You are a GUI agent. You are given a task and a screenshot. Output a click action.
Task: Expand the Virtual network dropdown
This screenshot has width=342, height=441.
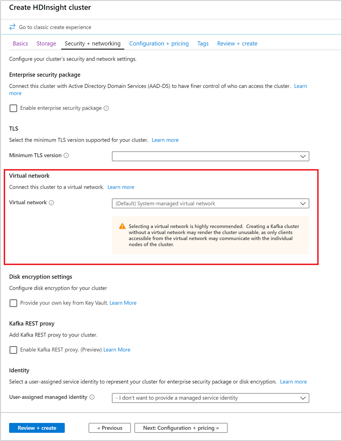coord(210,204)
